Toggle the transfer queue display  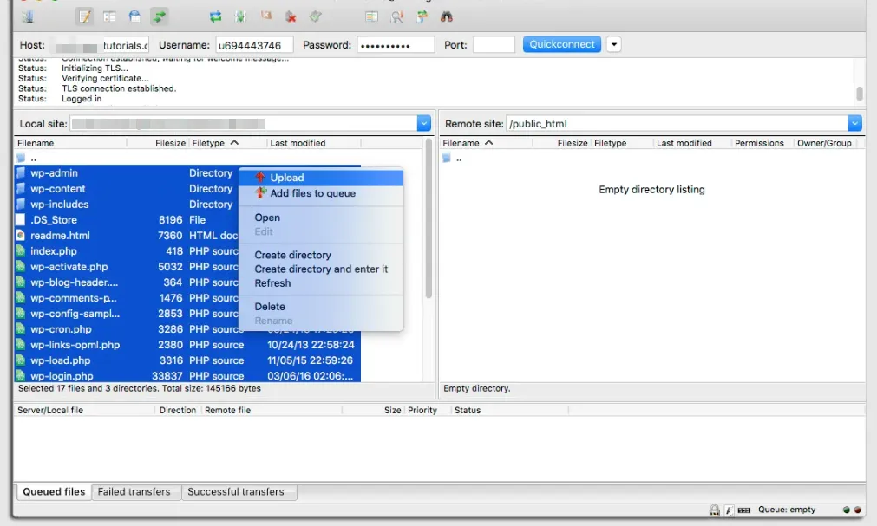pyautogui.click(x=160, y=16)
